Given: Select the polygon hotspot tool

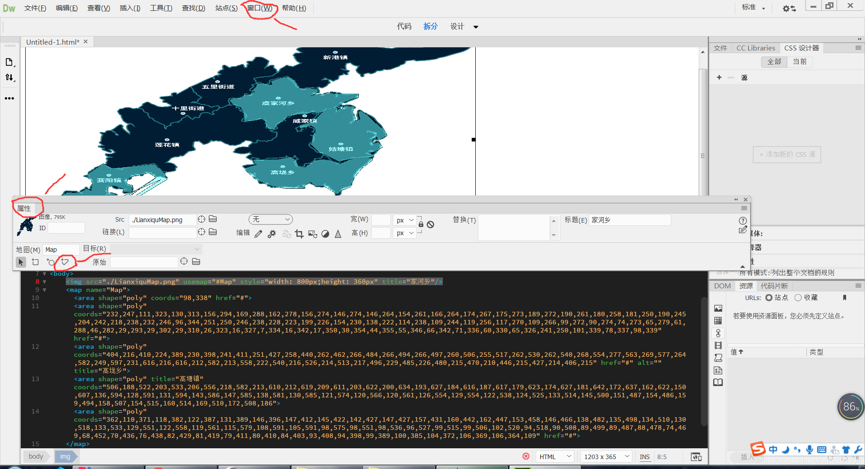Looking at the screenshot, I should pyautogui.click(x=65, y=262).
